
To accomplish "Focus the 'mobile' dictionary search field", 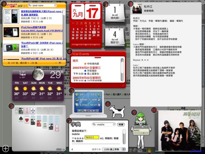I will 104,124.
